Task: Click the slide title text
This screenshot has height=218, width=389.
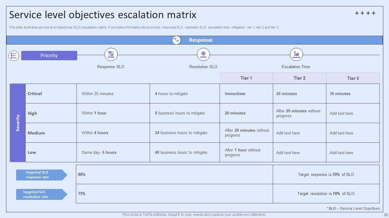Action: click(103, 15)
